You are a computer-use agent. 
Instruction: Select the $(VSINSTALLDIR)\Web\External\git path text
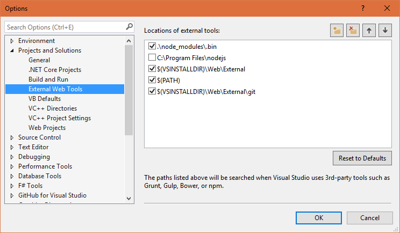coord(206,92)
